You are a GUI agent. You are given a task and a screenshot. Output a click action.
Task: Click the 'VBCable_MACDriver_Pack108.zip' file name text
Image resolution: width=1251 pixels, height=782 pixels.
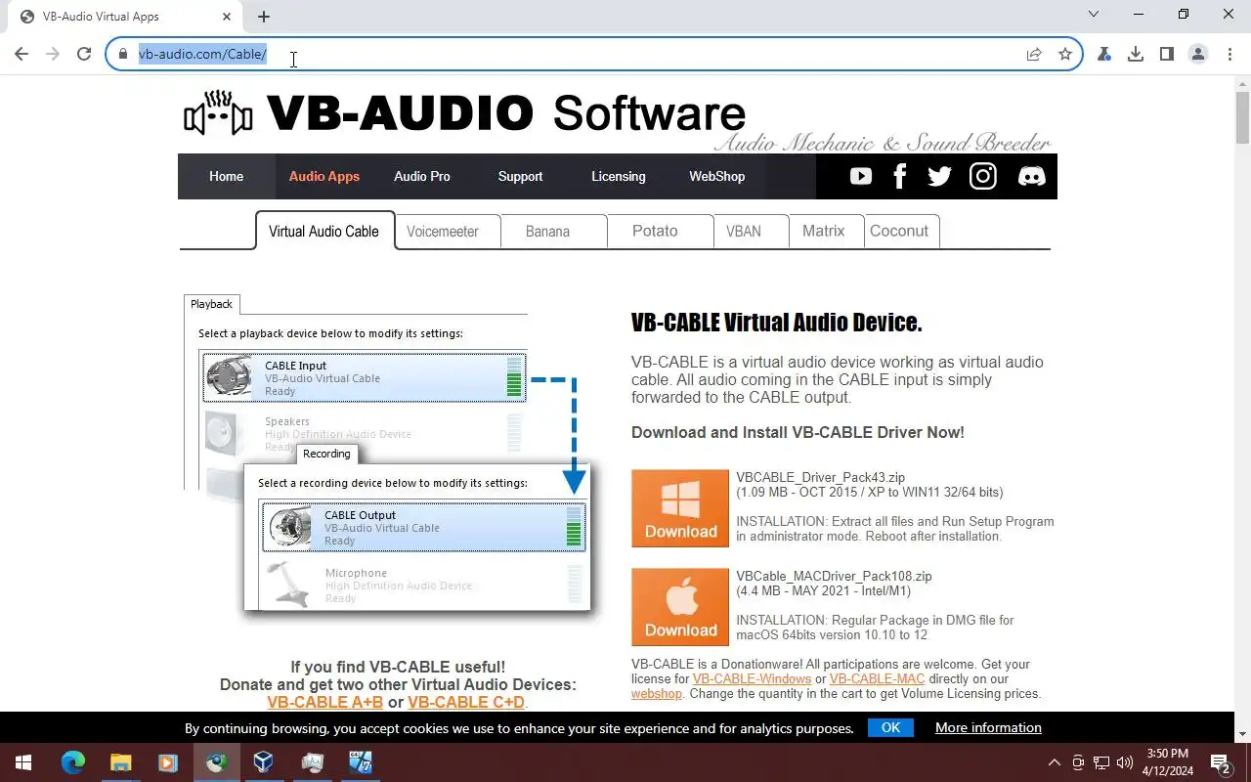click(834, 577)
